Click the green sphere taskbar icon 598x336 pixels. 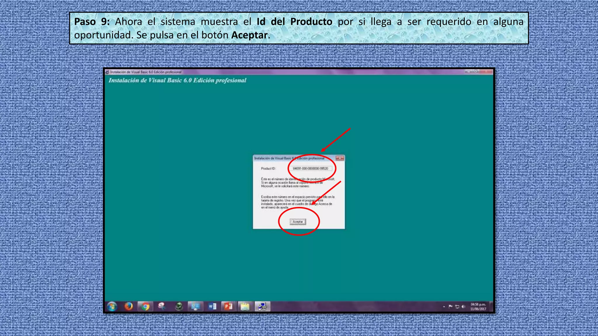click(179, 306)
